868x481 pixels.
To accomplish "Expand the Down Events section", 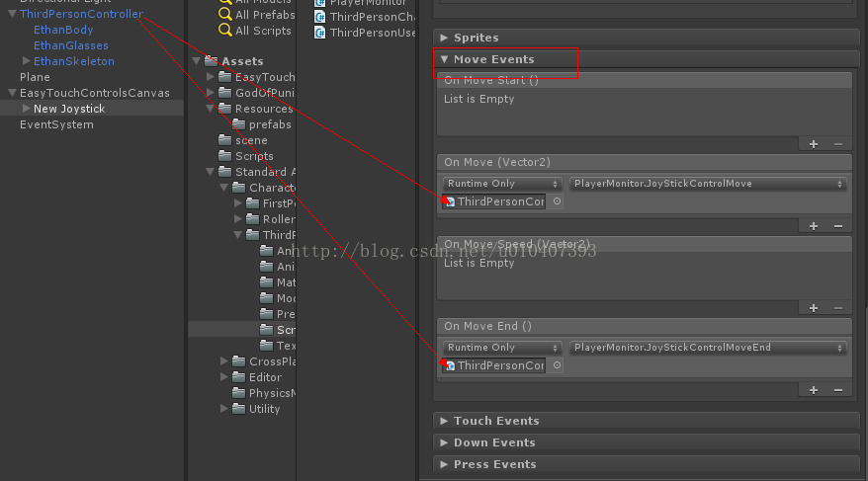I will pos(444,442).
